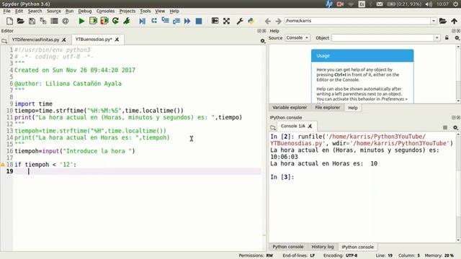Expand the Object field dropdown arrow
The width and height of the screenshot is (461, 259).
tap(437, 38)
